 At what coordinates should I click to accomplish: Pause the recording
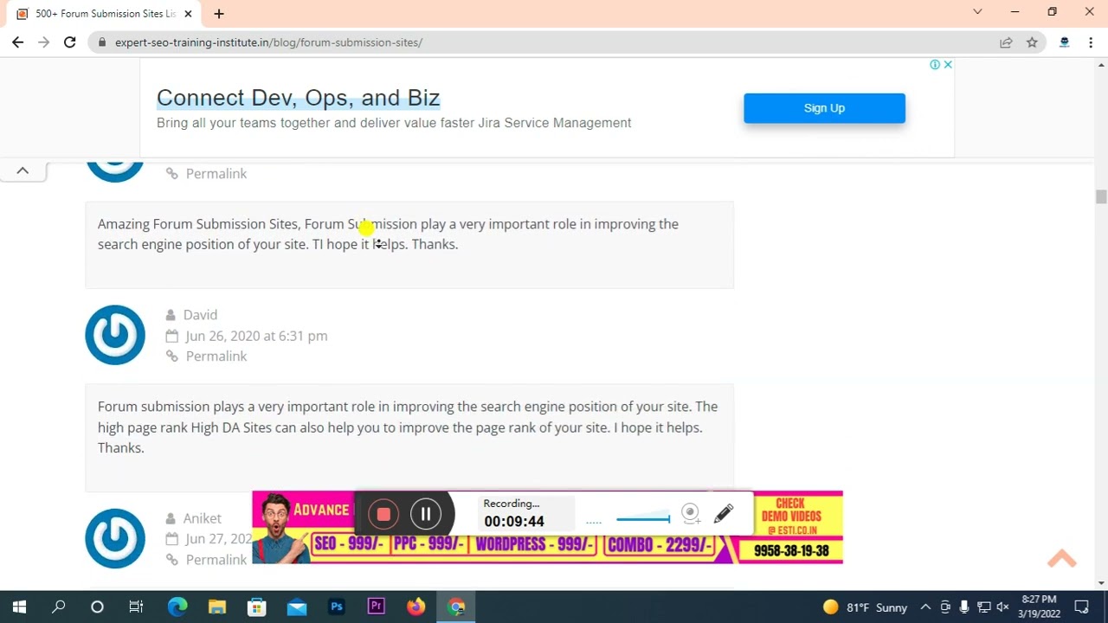pyautogui.click(x=426, y=514)
